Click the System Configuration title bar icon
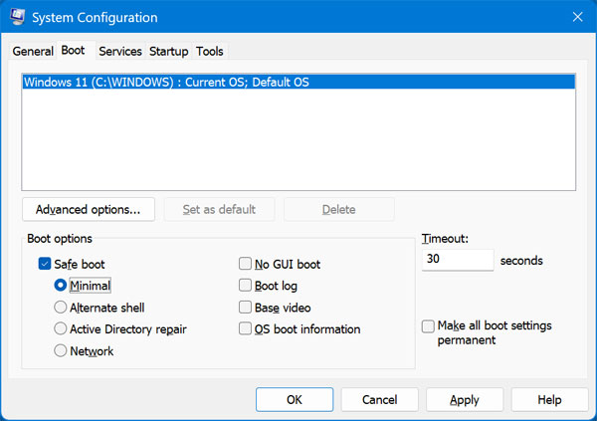 pos(18,17)
